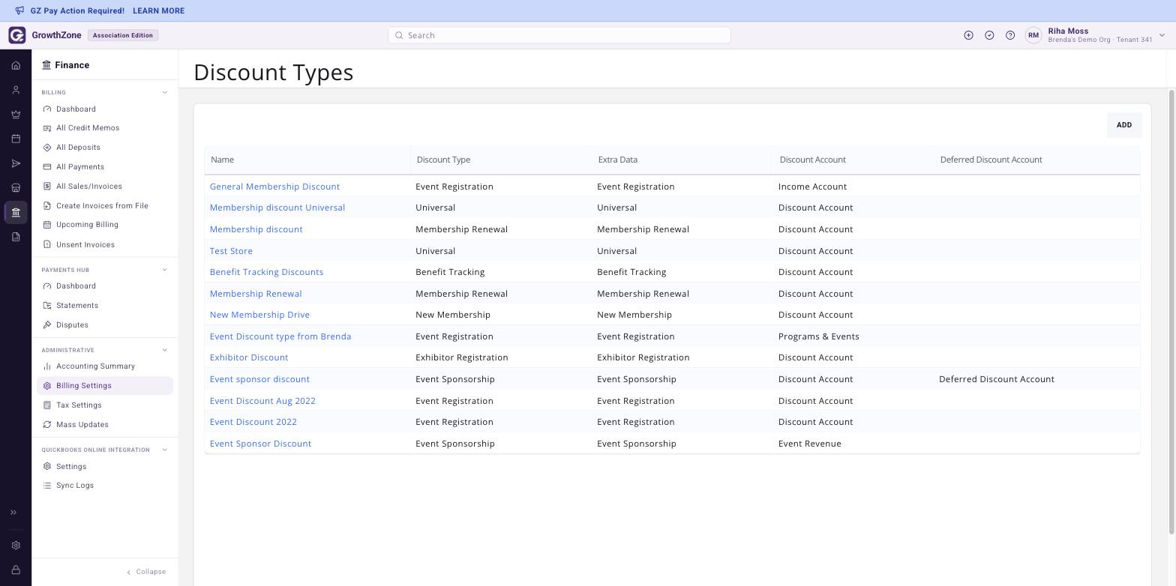Viewport: 1176px width, 586px height.
Task: Click the Discount Type column header
Action: click(444, 160)
